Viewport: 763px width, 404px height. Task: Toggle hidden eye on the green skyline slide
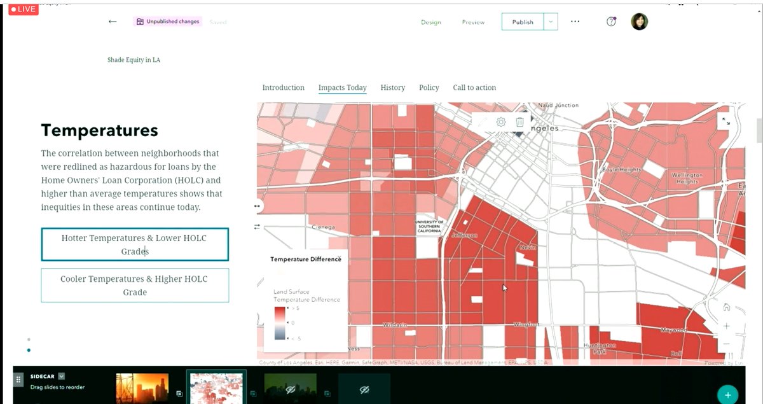click(x=291, y=389)
